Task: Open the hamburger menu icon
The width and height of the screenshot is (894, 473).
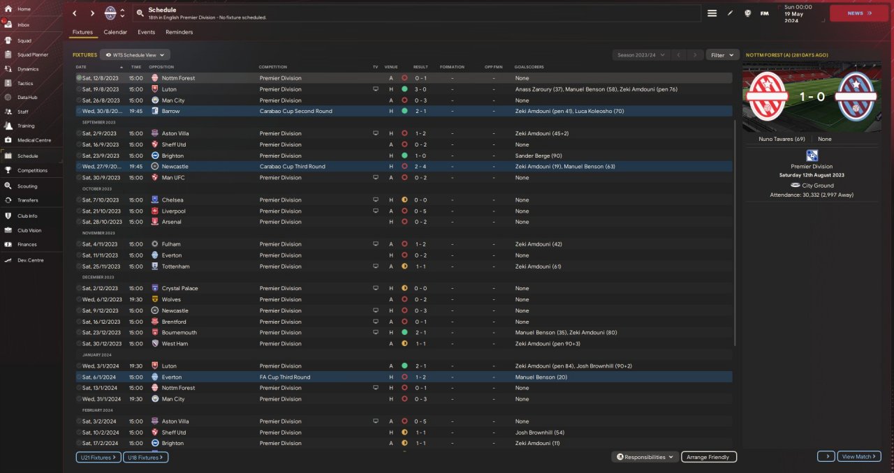Action: coord(712,13)
